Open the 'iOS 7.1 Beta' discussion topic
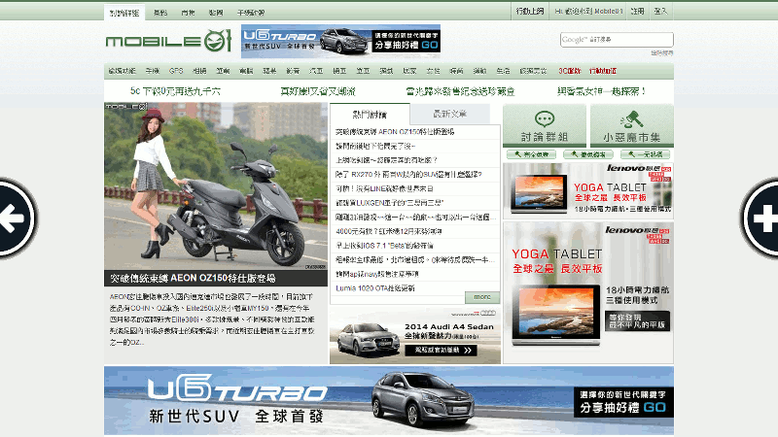Image resolution: width=778 pixels, height=437 pixels. point(384,246)
